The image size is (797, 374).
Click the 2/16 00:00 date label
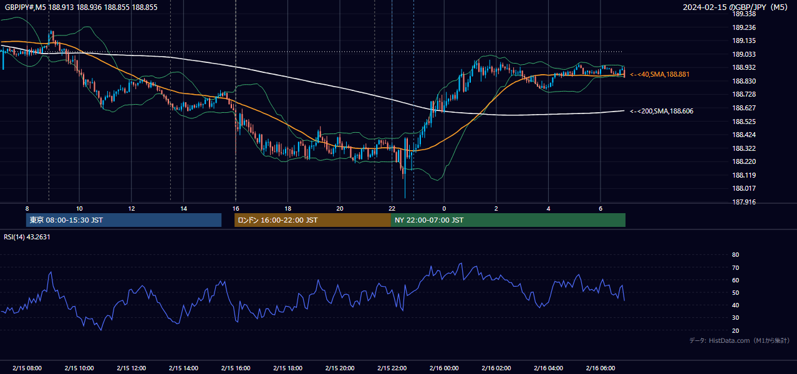444,368
